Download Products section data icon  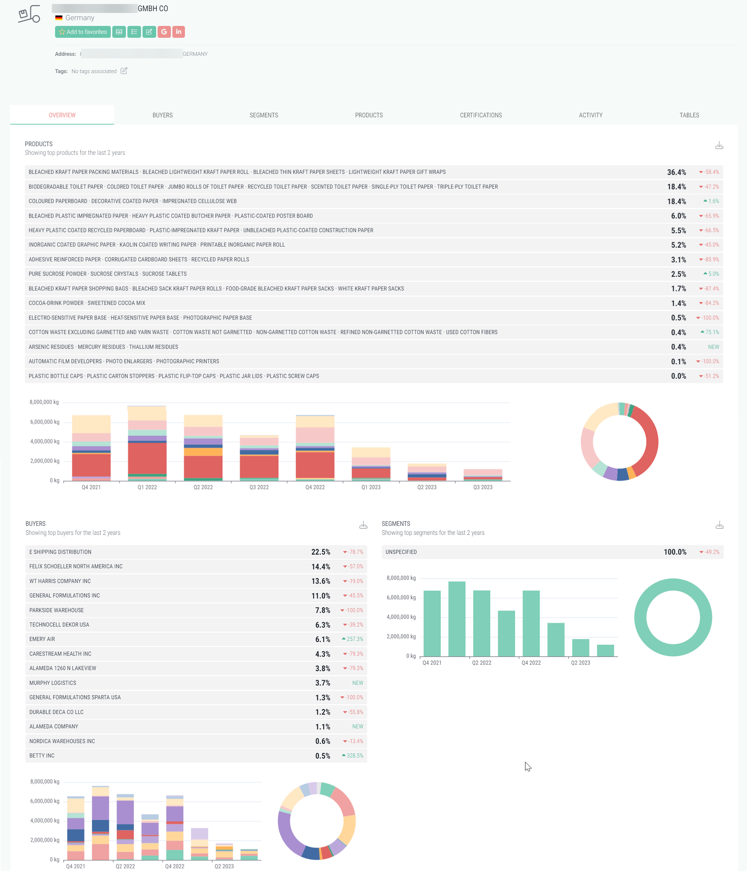[719, 145]
